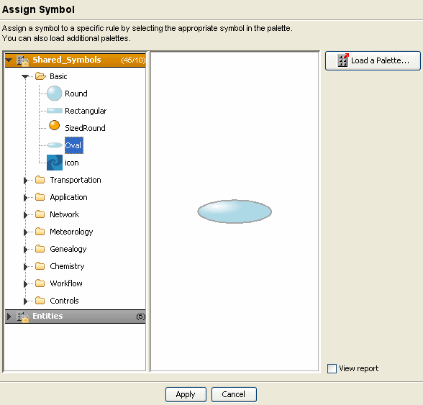Cancel the Assign Symbol dialog
Viewport: 423px width, 405px height.
pos(234,394)
